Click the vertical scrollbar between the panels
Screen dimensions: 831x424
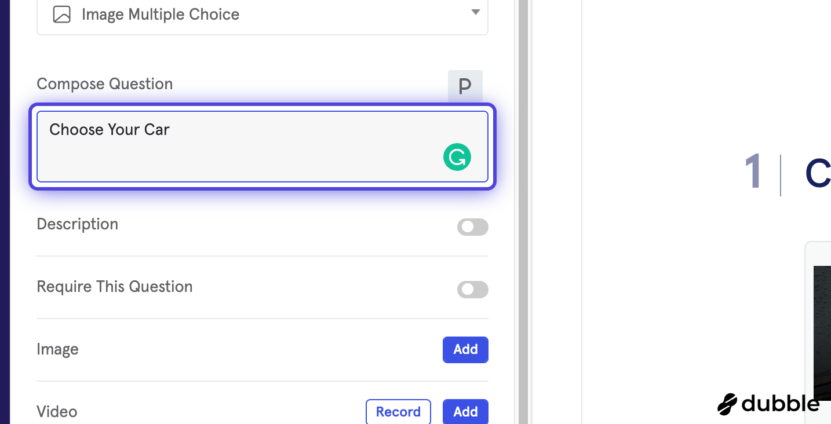tap(523, 212)
